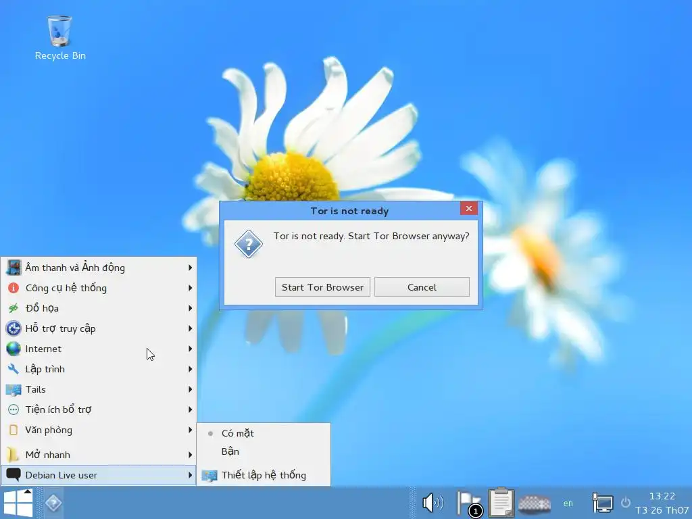The width and height of the screenshot is (692, 519).
Task: Click the Đồ họa menu icon
Action: coord(14,308)
